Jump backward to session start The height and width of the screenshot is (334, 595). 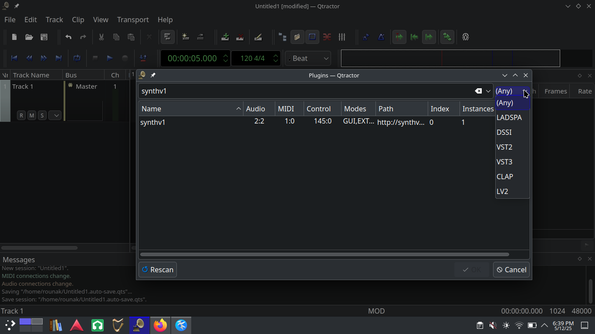pos(14,58)
